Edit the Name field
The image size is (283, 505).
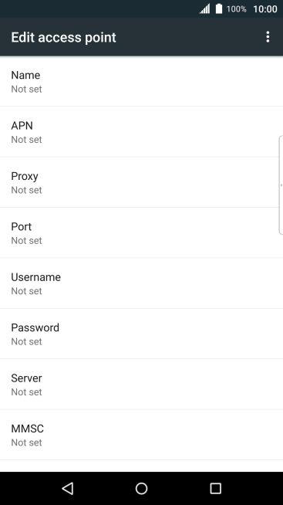coord(142,81)
